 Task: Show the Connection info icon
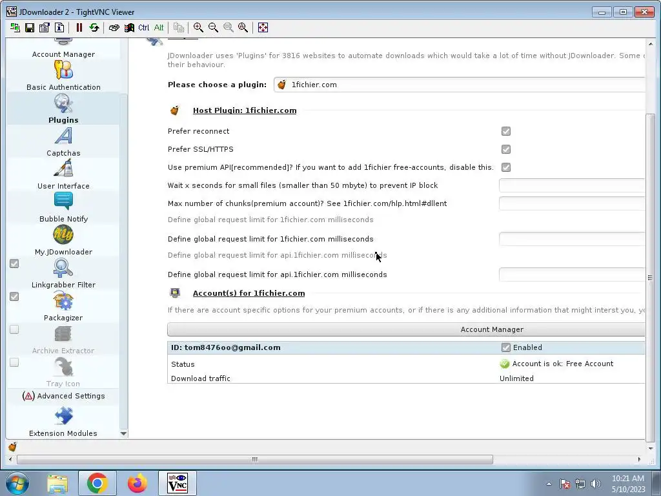coord(59,28)
